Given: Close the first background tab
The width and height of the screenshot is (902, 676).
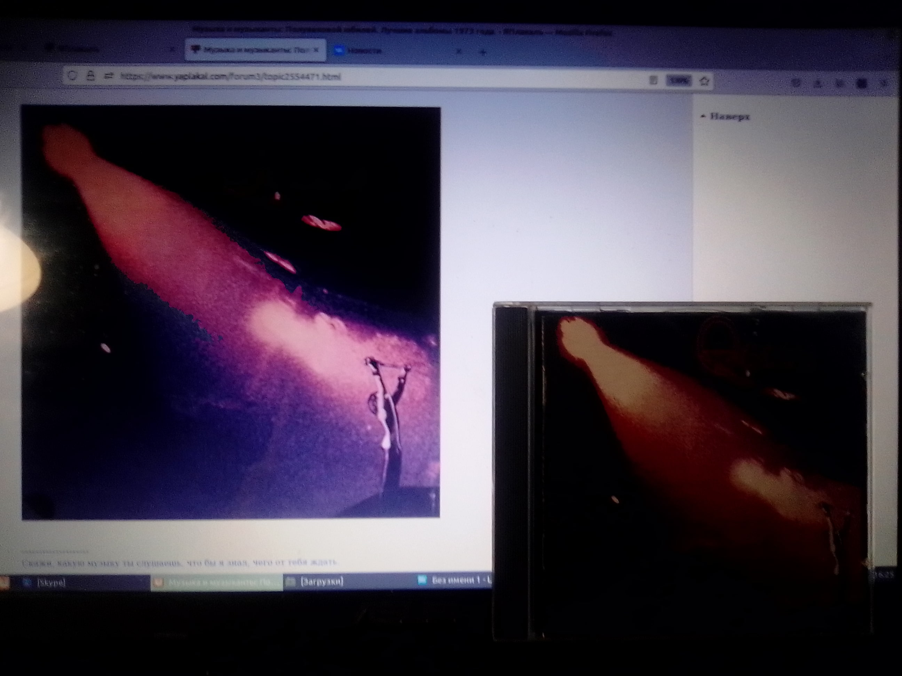Looking at the screenshot, I should 173,49.
